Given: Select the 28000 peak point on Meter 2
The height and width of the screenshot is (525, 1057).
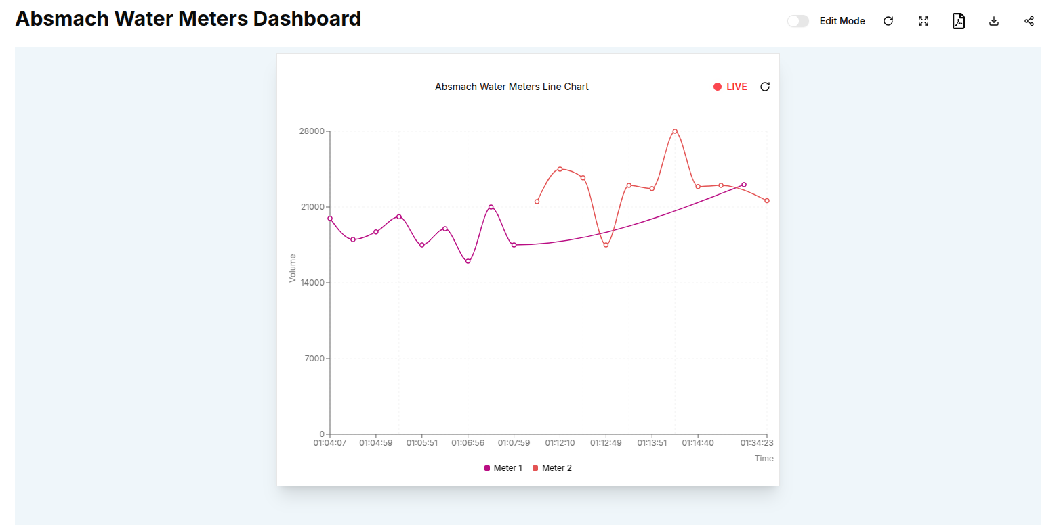Looking at the screenshot, I should (675, 131).
